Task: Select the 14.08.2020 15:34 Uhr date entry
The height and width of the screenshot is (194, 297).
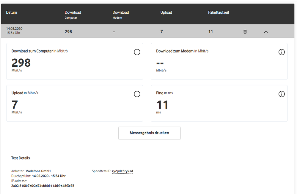Action: coord(14,31)
